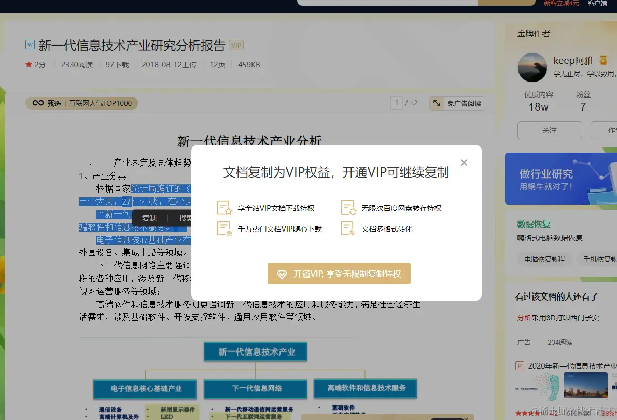The image size is (617, 420).
Task: Edit the current page number field showing 1
Action: coord(396,103)
